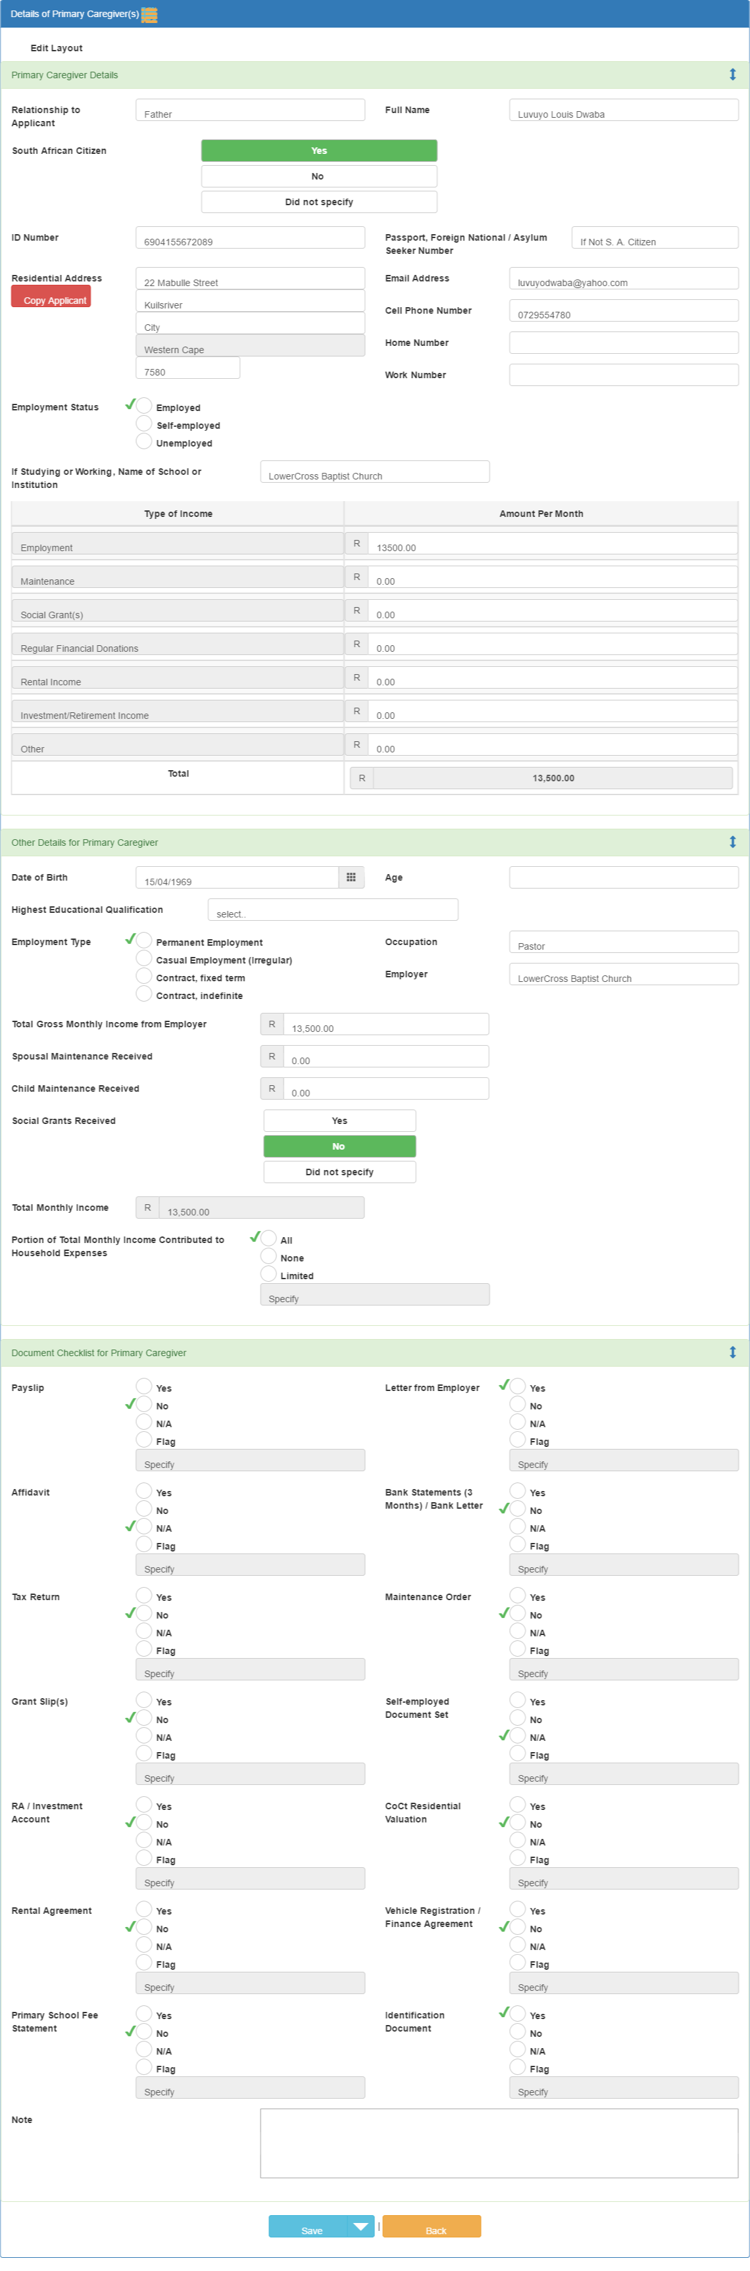Mark Identification Document as No
This screenshot has width=750, height=2271.
(x=518, y=2031)
